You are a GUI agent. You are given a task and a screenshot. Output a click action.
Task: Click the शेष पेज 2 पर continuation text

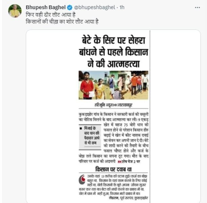tap(131, 162)
